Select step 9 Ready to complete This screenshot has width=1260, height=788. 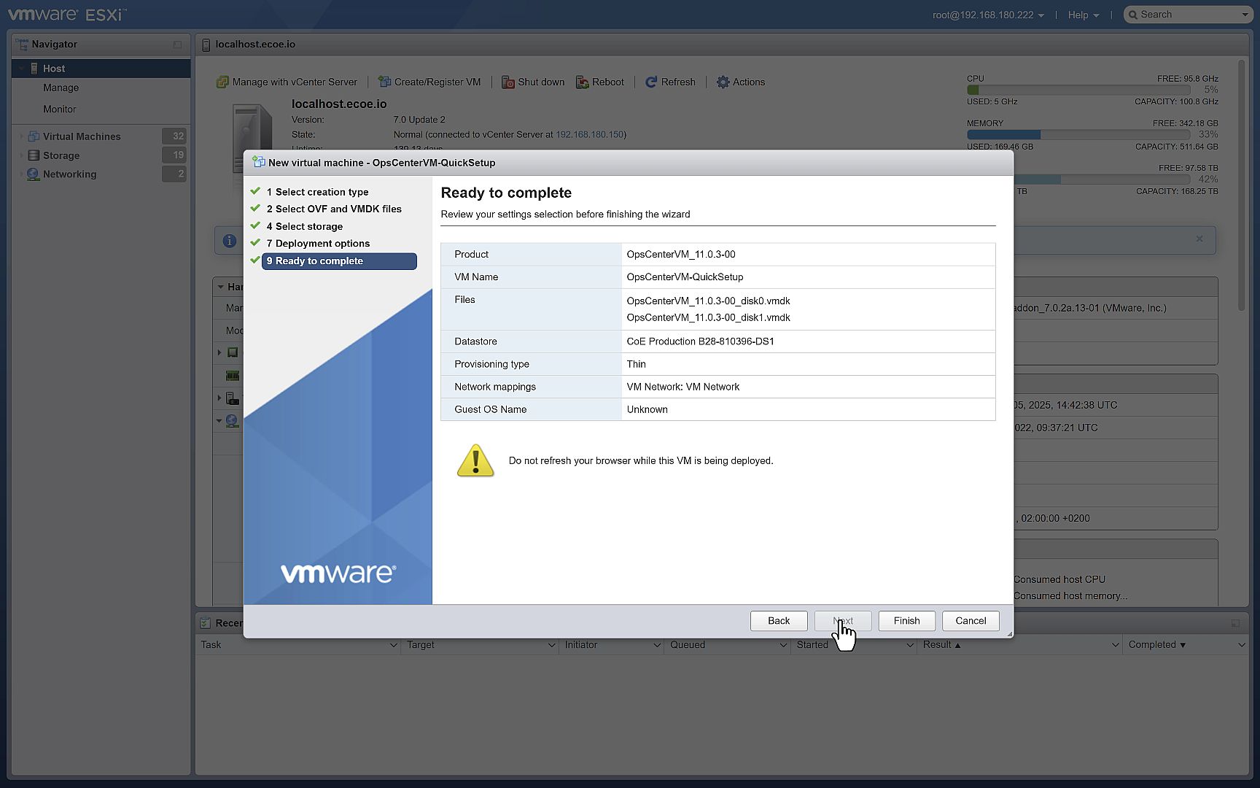coord(339,261)
